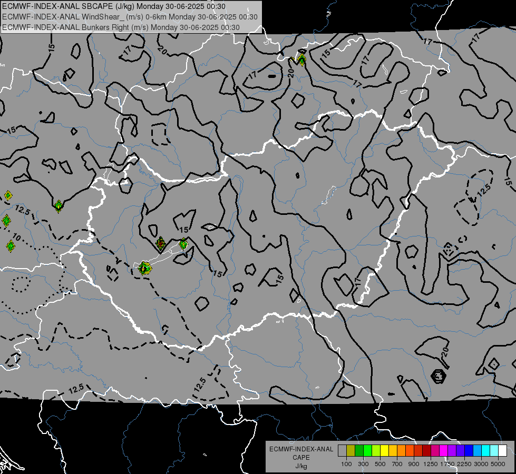Select the dark red legend swatch

click(x=427, y=451)
